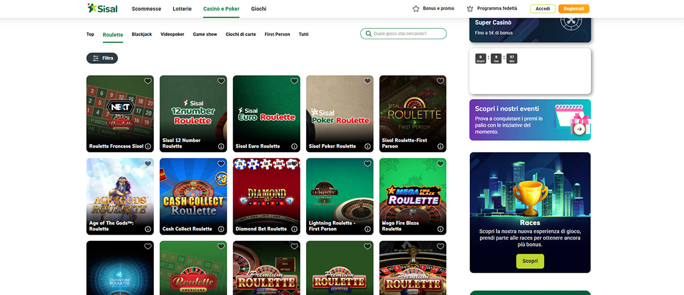Open Giochi menu
The width and height of the screenshot is (684, 295).
coord(259,9)
